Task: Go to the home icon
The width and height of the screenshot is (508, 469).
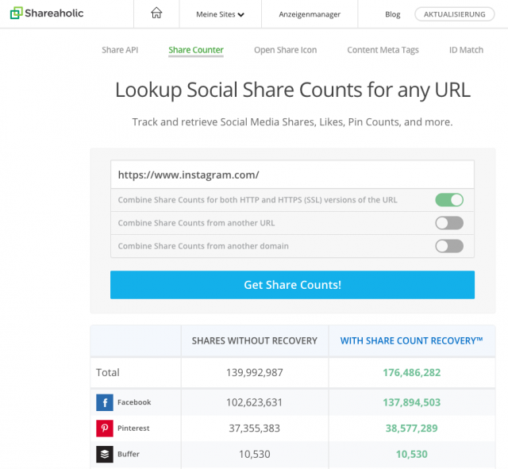Action: tap(156, 13)
